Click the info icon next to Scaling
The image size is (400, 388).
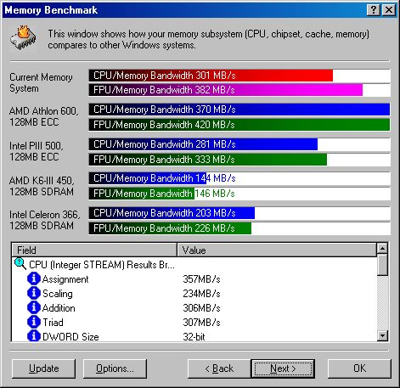pos(34,293)
